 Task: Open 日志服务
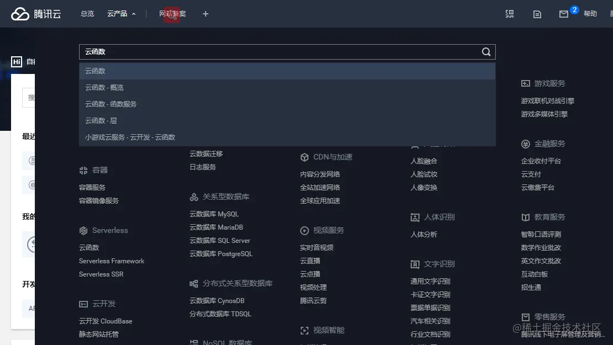coord(202,167)
